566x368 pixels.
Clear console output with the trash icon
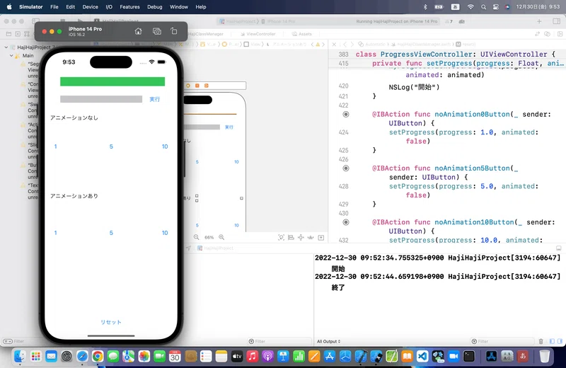541,341
